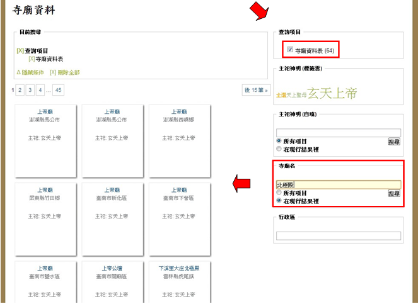418x304 pixels.
Task: Remove the 查詢項目 filter via its [X]
Action: click(x=20, y=51)
